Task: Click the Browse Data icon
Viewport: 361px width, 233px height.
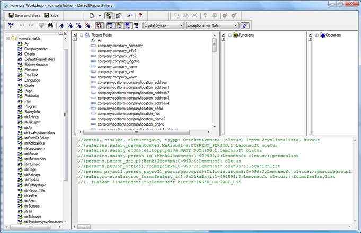Action: pyautogui.click(x=41, y=25)
